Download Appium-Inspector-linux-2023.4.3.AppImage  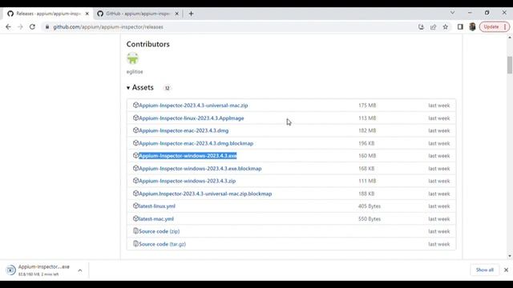click(x=192, y=118)
